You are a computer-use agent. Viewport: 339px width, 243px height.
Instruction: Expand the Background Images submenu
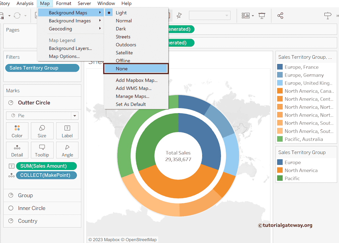point(70,21)
